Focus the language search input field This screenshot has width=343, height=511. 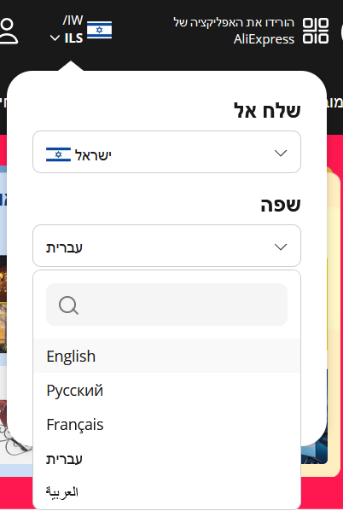(166, 305)
